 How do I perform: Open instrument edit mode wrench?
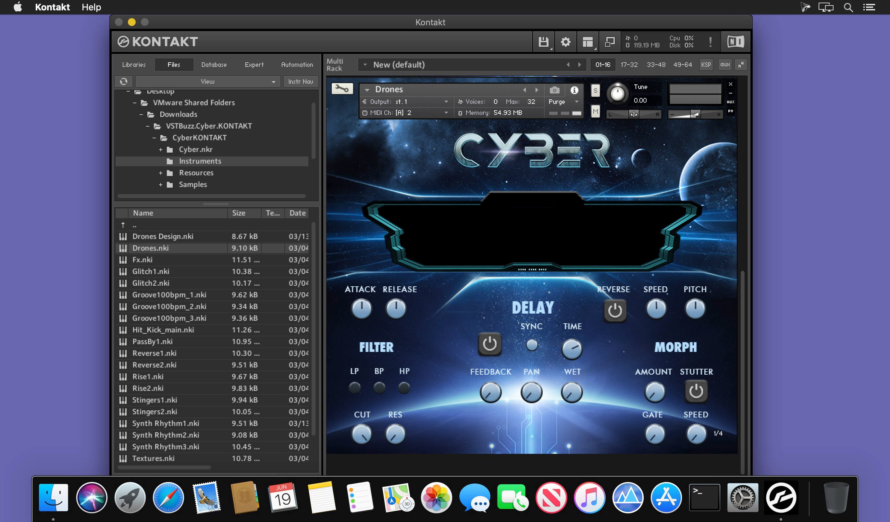342,89
